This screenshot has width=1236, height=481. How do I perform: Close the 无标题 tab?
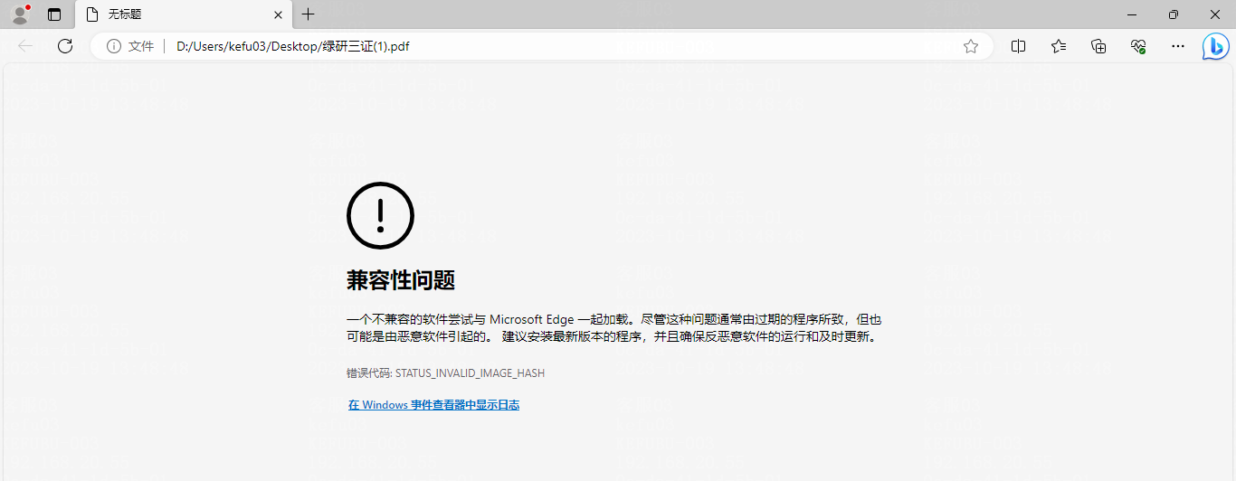tap(278, 14)
